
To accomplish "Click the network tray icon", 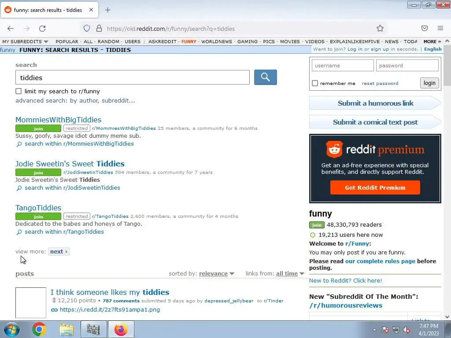I will click(396, 330).
